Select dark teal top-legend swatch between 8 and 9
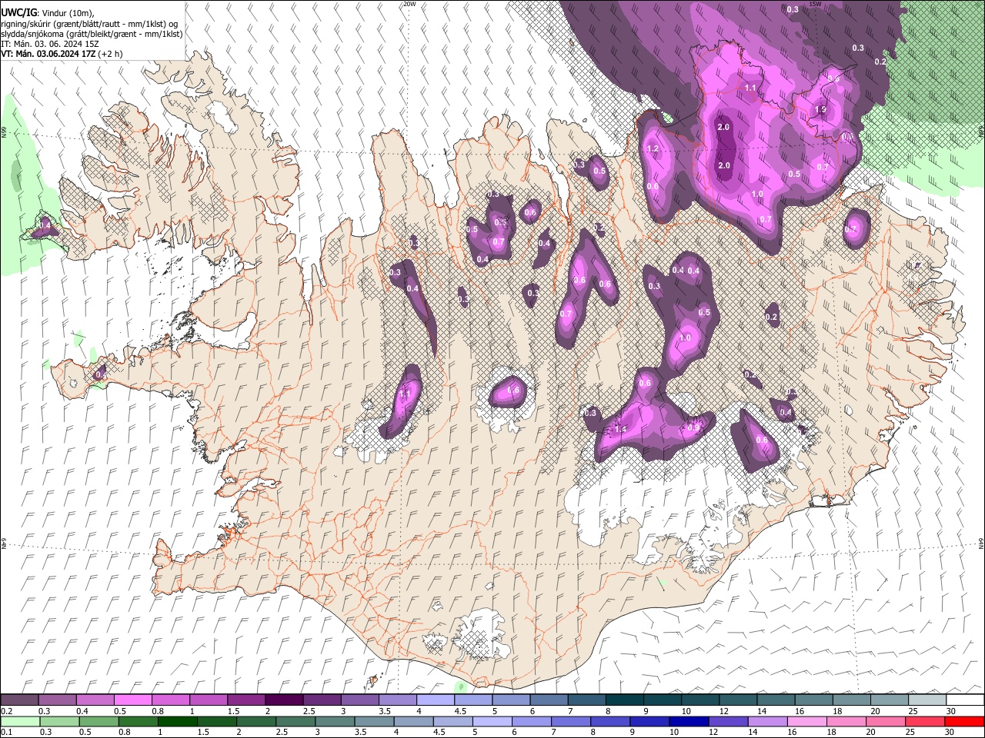985x738 pixels. coord(624,700)
